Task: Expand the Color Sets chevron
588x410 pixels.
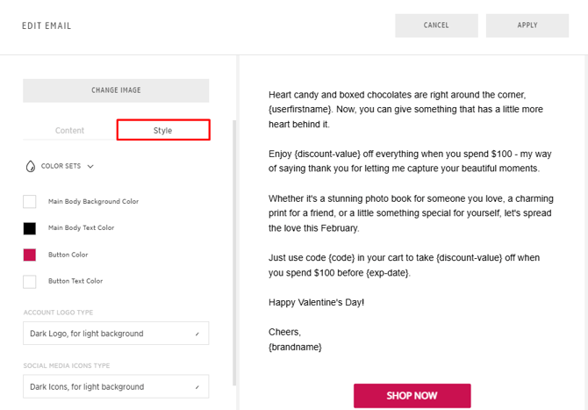Action: coord(90,166)
